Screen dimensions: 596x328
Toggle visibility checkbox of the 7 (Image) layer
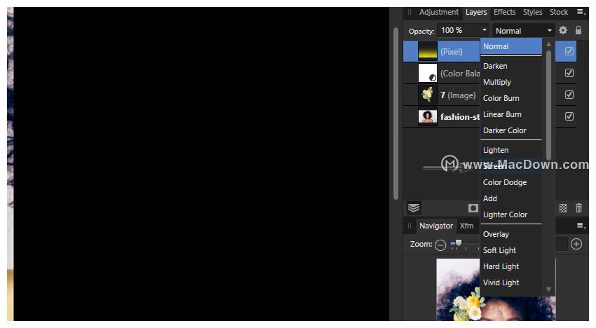point(569,95)
